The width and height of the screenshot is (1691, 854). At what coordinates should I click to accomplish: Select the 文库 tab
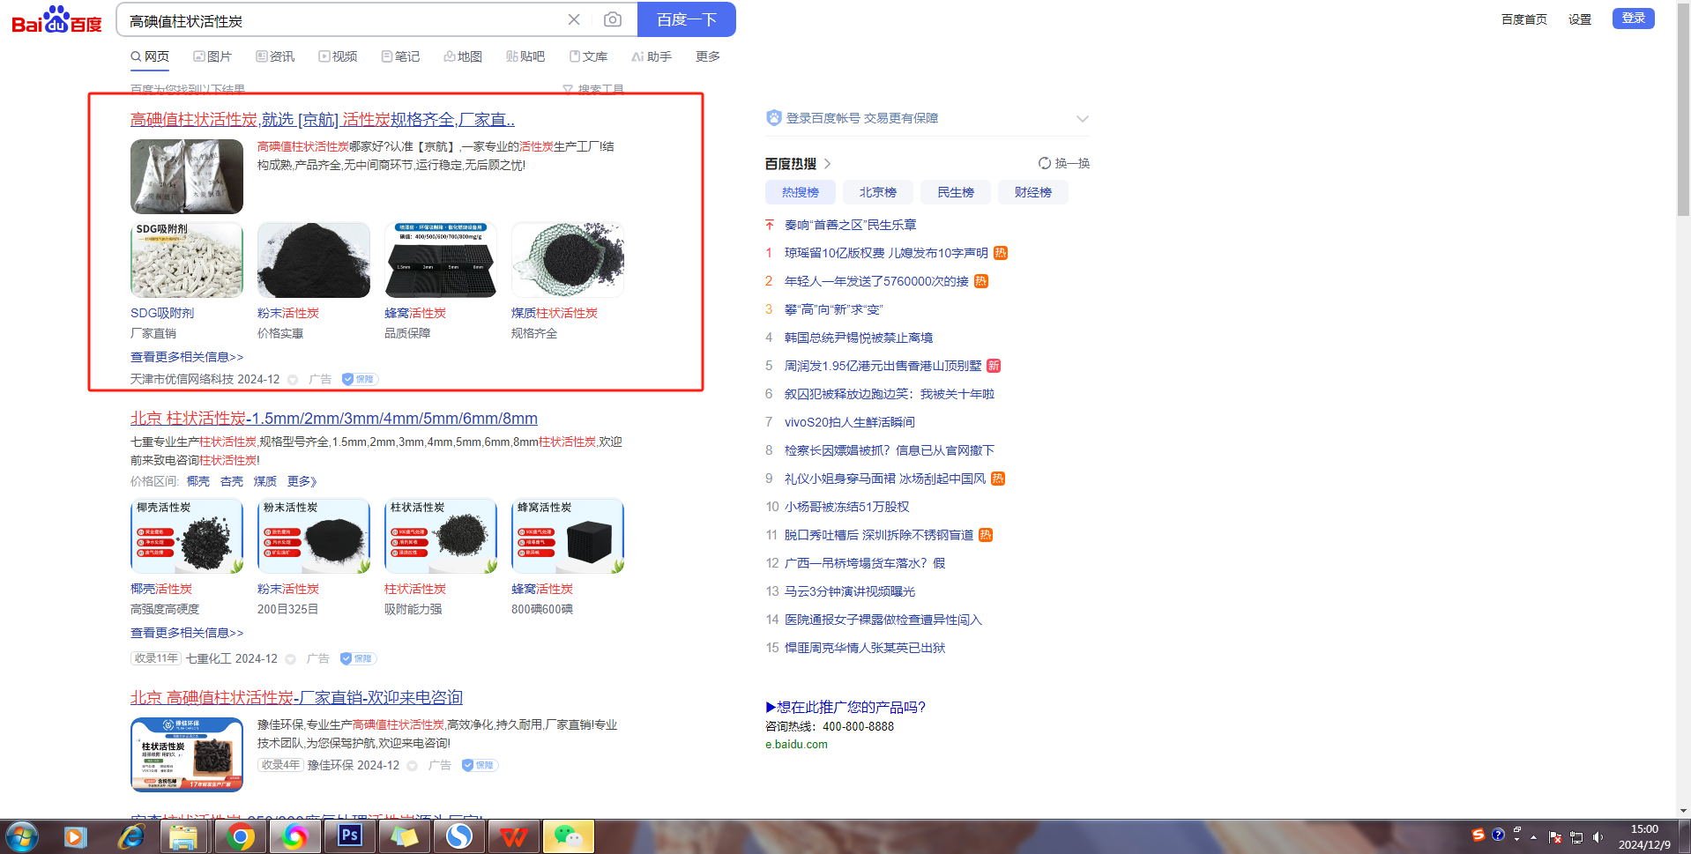pyautogui.click(x=588, y=56)
